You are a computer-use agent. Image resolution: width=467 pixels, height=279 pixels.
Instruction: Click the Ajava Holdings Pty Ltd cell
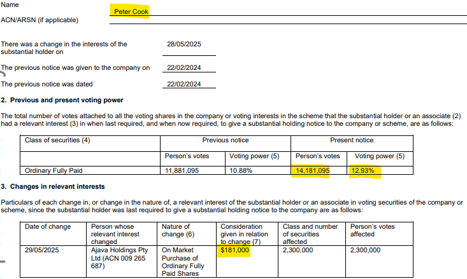click(119, 259)
